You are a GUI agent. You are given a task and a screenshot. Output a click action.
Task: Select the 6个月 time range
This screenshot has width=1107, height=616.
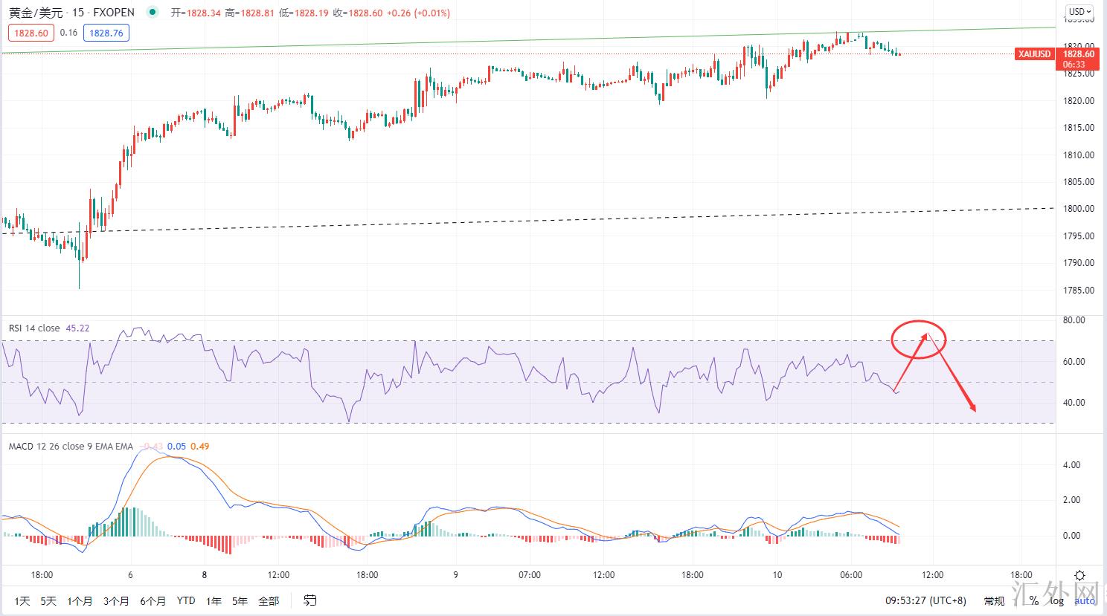[x=153, y=600]
